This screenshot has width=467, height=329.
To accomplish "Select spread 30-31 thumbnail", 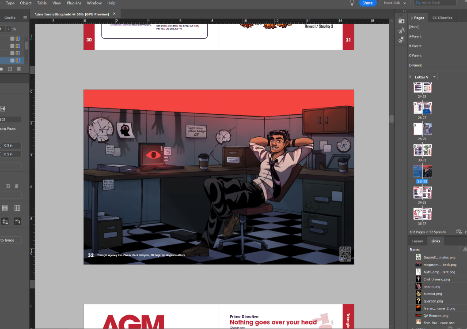I will tap(422, 150).
